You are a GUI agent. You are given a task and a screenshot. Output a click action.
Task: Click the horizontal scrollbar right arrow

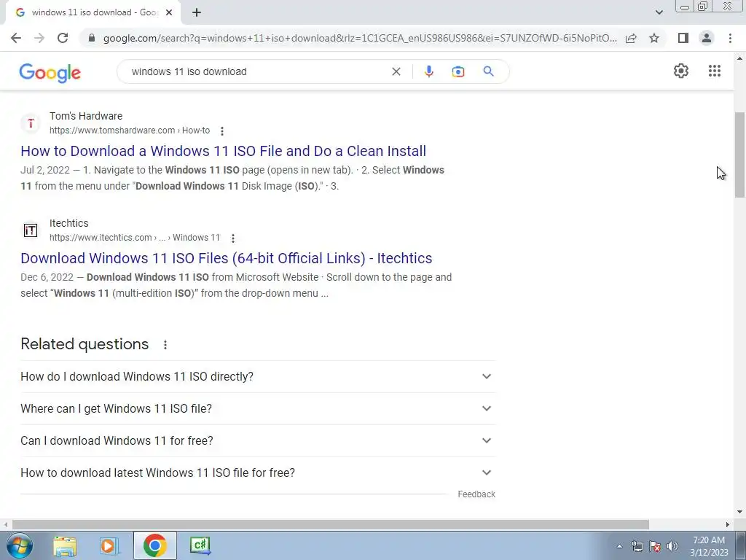(728, 524)
